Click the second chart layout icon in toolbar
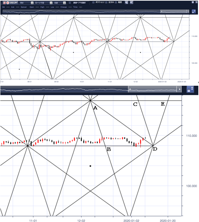 point(131,2)
